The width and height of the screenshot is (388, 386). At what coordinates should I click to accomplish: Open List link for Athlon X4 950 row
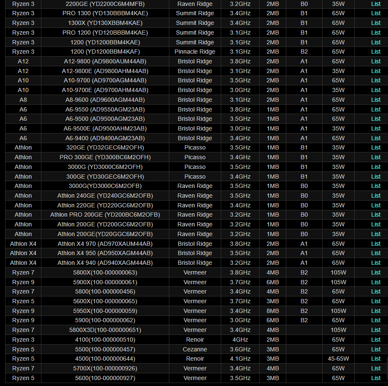[x=376, y=253]
